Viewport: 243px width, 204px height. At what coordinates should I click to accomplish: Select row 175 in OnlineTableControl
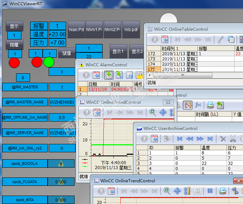point(195,69)
